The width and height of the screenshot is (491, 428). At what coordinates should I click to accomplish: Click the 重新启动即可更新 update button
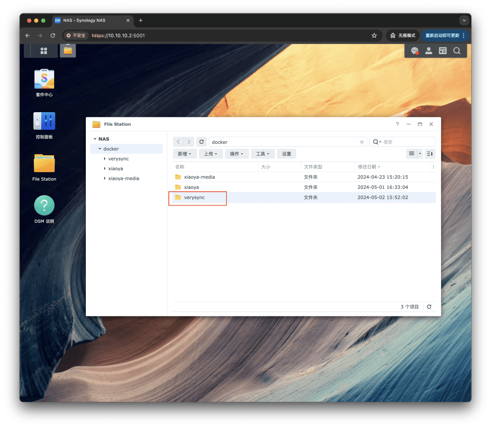pos(445,35)
